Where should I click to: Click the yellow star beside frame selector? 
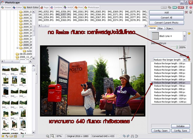(x=189, y=33)
